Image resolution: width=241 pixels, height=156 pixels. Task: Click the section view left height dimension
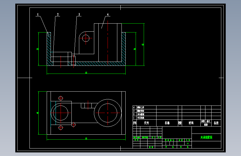[38, 49]
